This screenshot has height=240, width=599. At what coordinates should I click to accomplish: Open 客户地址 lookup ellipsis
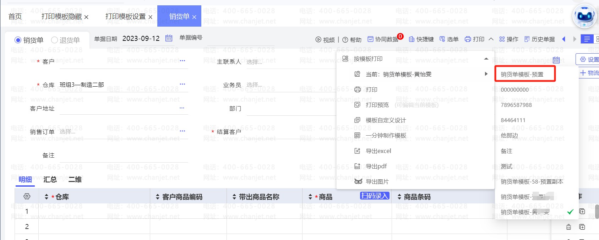182,108
